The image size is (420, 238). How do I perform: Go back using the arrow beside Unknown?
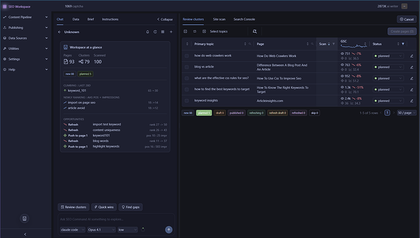pos(59,32)
